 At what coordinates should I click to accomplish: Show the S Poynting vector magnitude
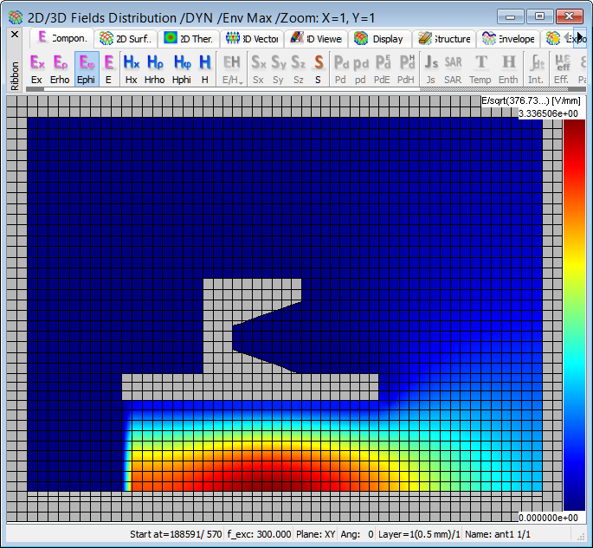(x=319, y=63)
